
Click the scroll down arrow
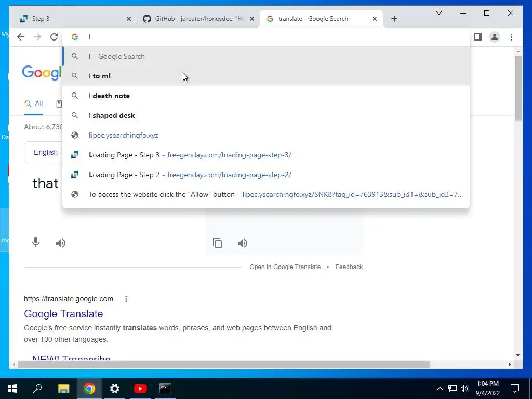pyautogui.click(x=518, y=355)
